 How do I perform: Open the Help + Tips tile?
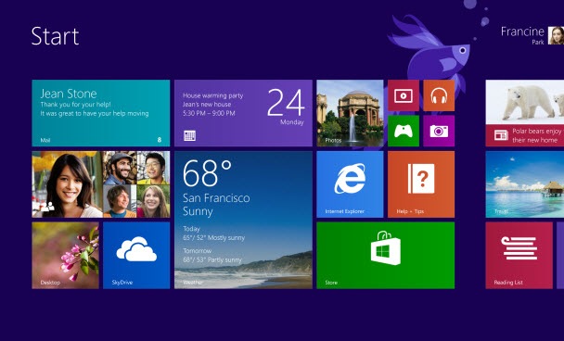pos(421,184)
